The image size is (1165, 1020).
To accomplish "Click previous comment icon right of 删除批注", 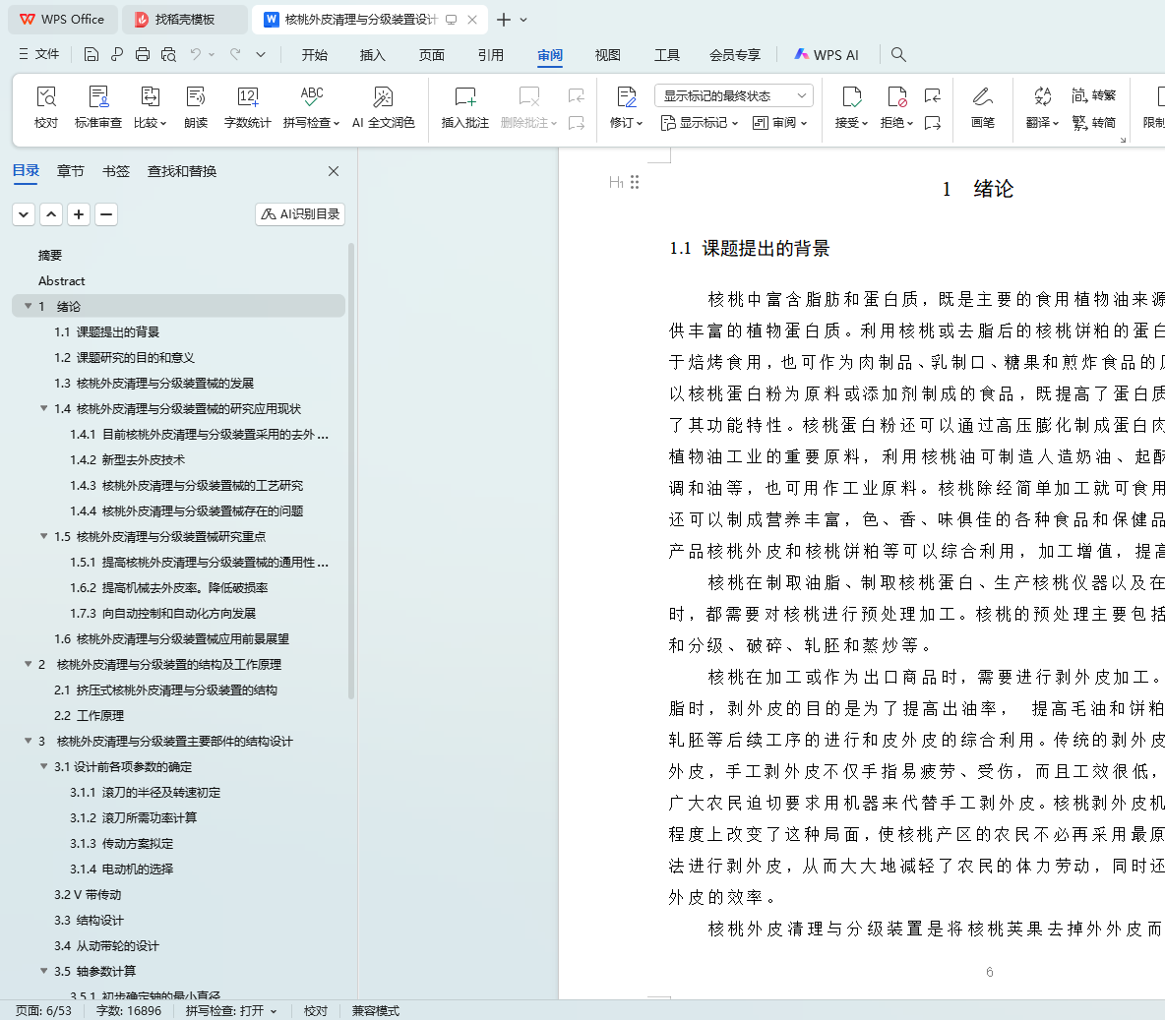I will (576, 95).
